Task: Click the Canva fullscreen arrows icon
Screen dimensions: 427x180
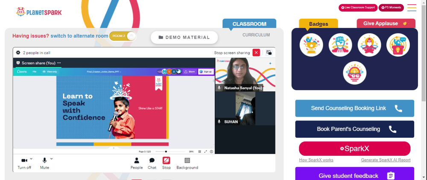Action: [206, 151]
